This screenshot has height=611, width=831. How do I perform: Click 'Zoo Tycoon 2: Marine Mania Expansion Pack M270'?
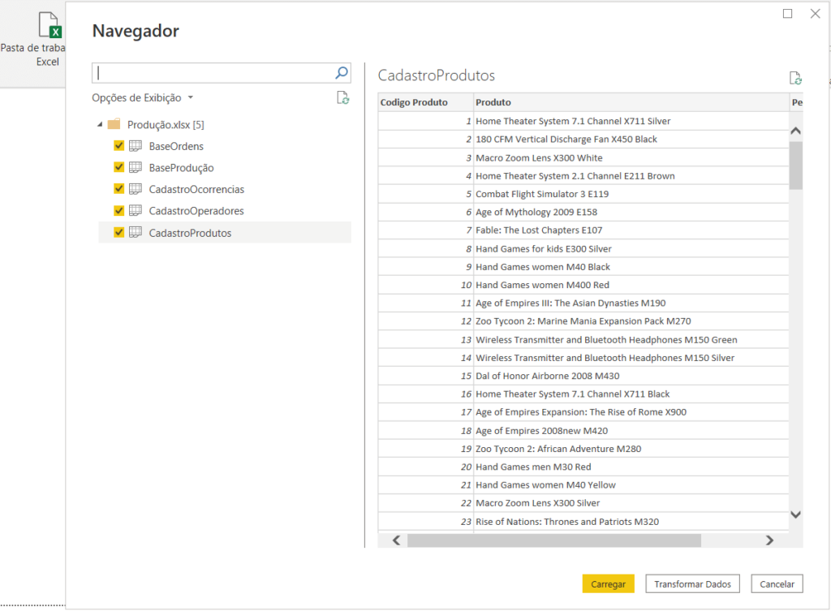point(583,321)
